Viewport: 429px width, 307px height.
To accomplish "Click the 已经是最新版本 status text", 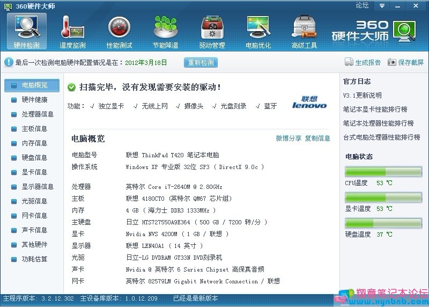I will click(x=195, y=298).
